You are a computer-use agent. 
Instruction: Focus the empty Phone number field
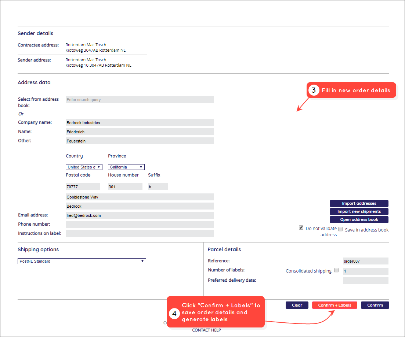(140, 225)
